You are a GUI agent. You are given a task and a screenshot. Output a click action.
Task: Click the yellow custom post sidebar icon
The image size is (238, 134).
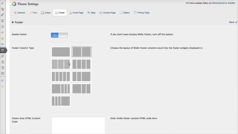click(3, 38)
